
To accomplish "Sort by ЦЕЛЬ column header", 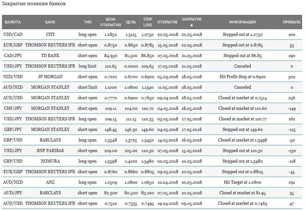I will (x=131, y=22).
